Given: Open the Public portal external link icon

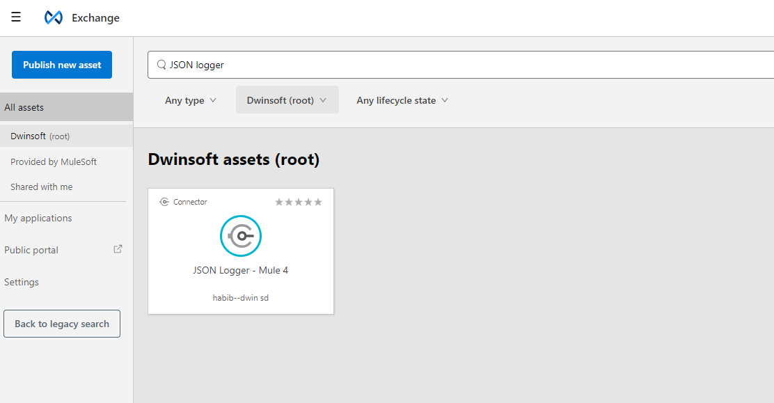Looking at the screenshot, I should click(118, 248).
